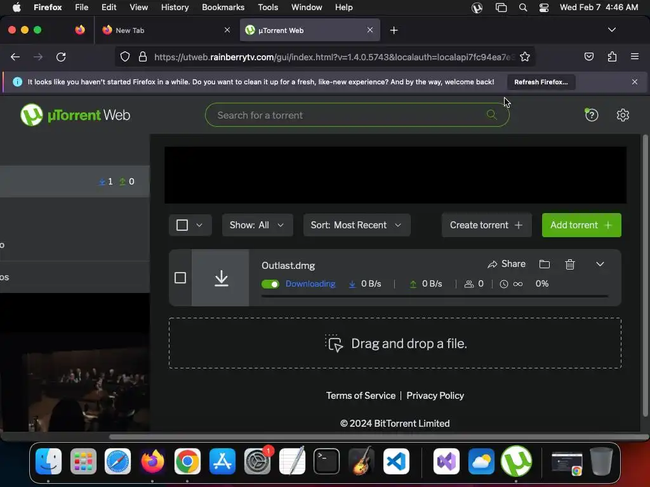Open Google Chrome from the Dock
The height and width of the screenshot is (487, 650).
click(x=187, y=461)
